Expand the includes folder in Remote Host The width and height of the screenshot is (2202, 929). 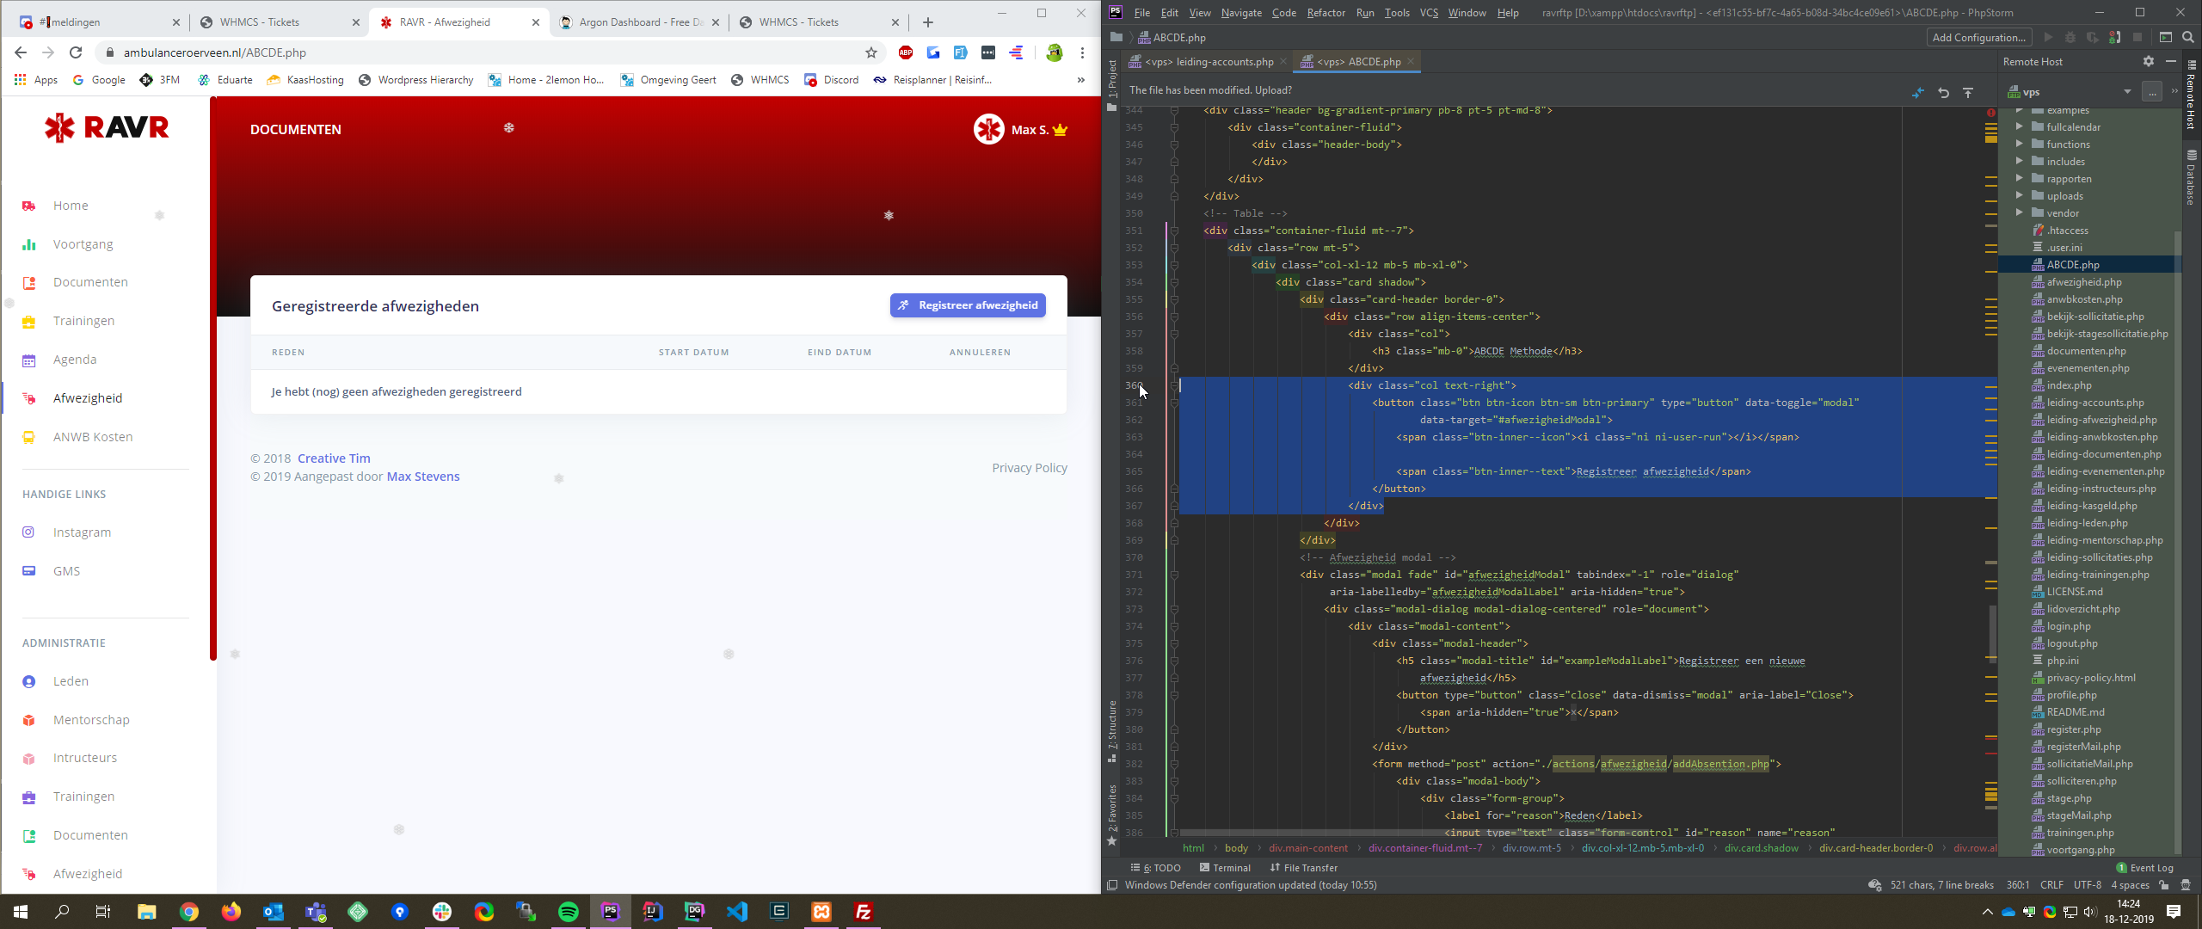point(2019,161)
